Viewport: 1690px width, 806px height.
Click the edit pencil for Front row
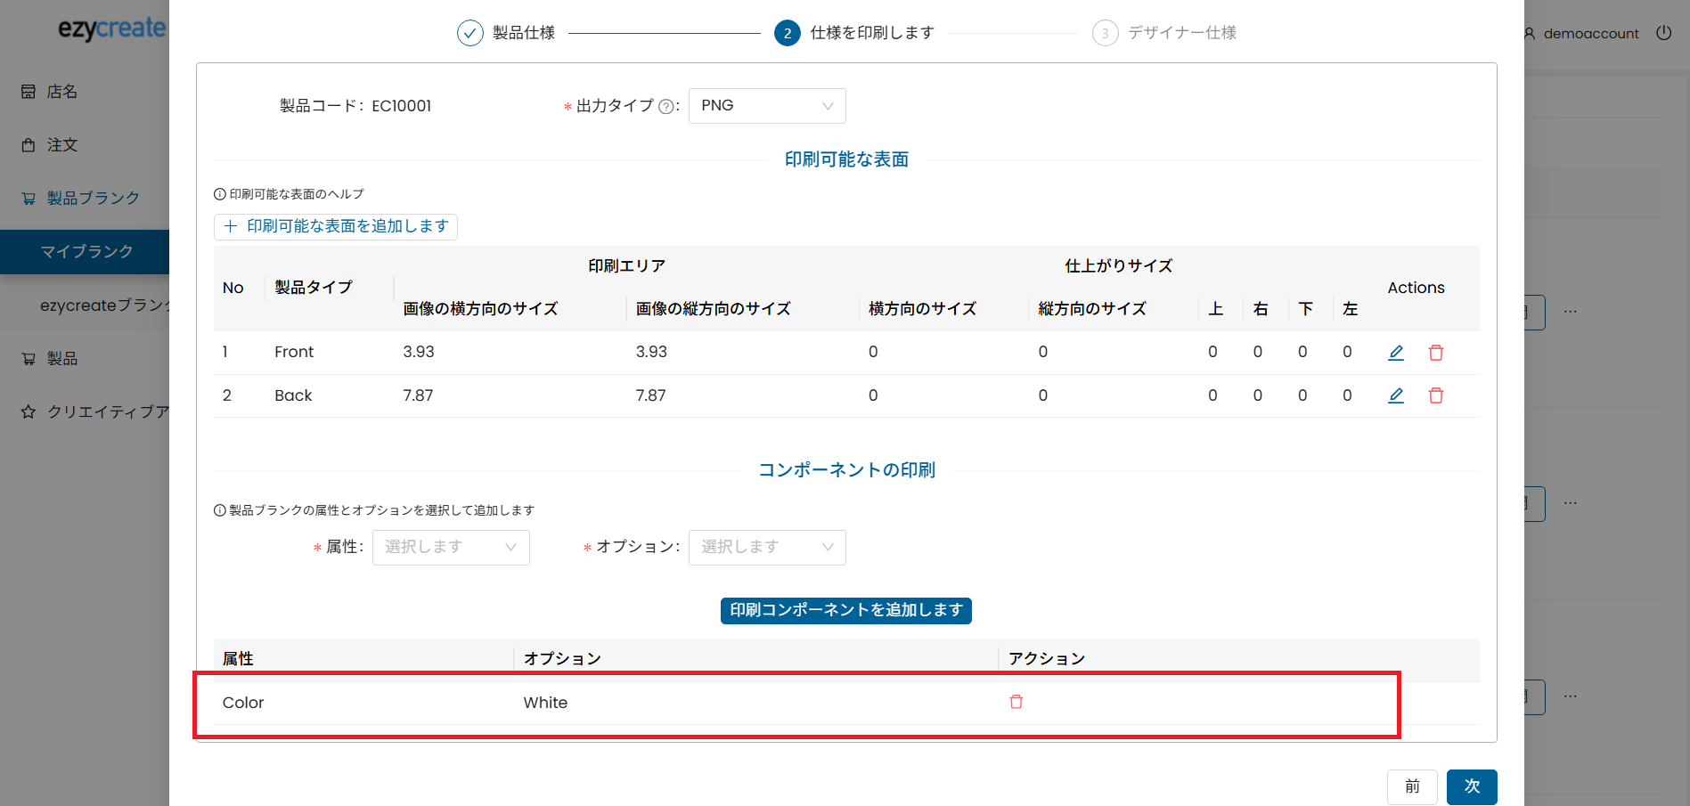(x=1396, y=353)
